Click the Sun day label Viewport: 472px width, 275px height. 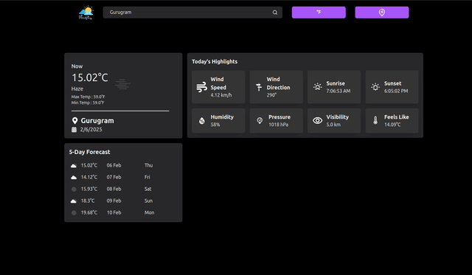pyautogui.click(x=148, y=201)
